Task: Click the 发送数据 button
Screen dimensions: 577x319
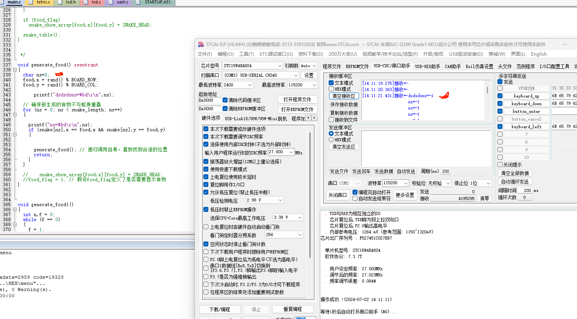Action: tap(384, 171)
